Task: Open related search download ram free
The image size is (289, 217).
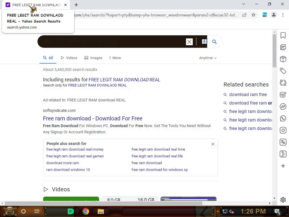Action: 248,94
